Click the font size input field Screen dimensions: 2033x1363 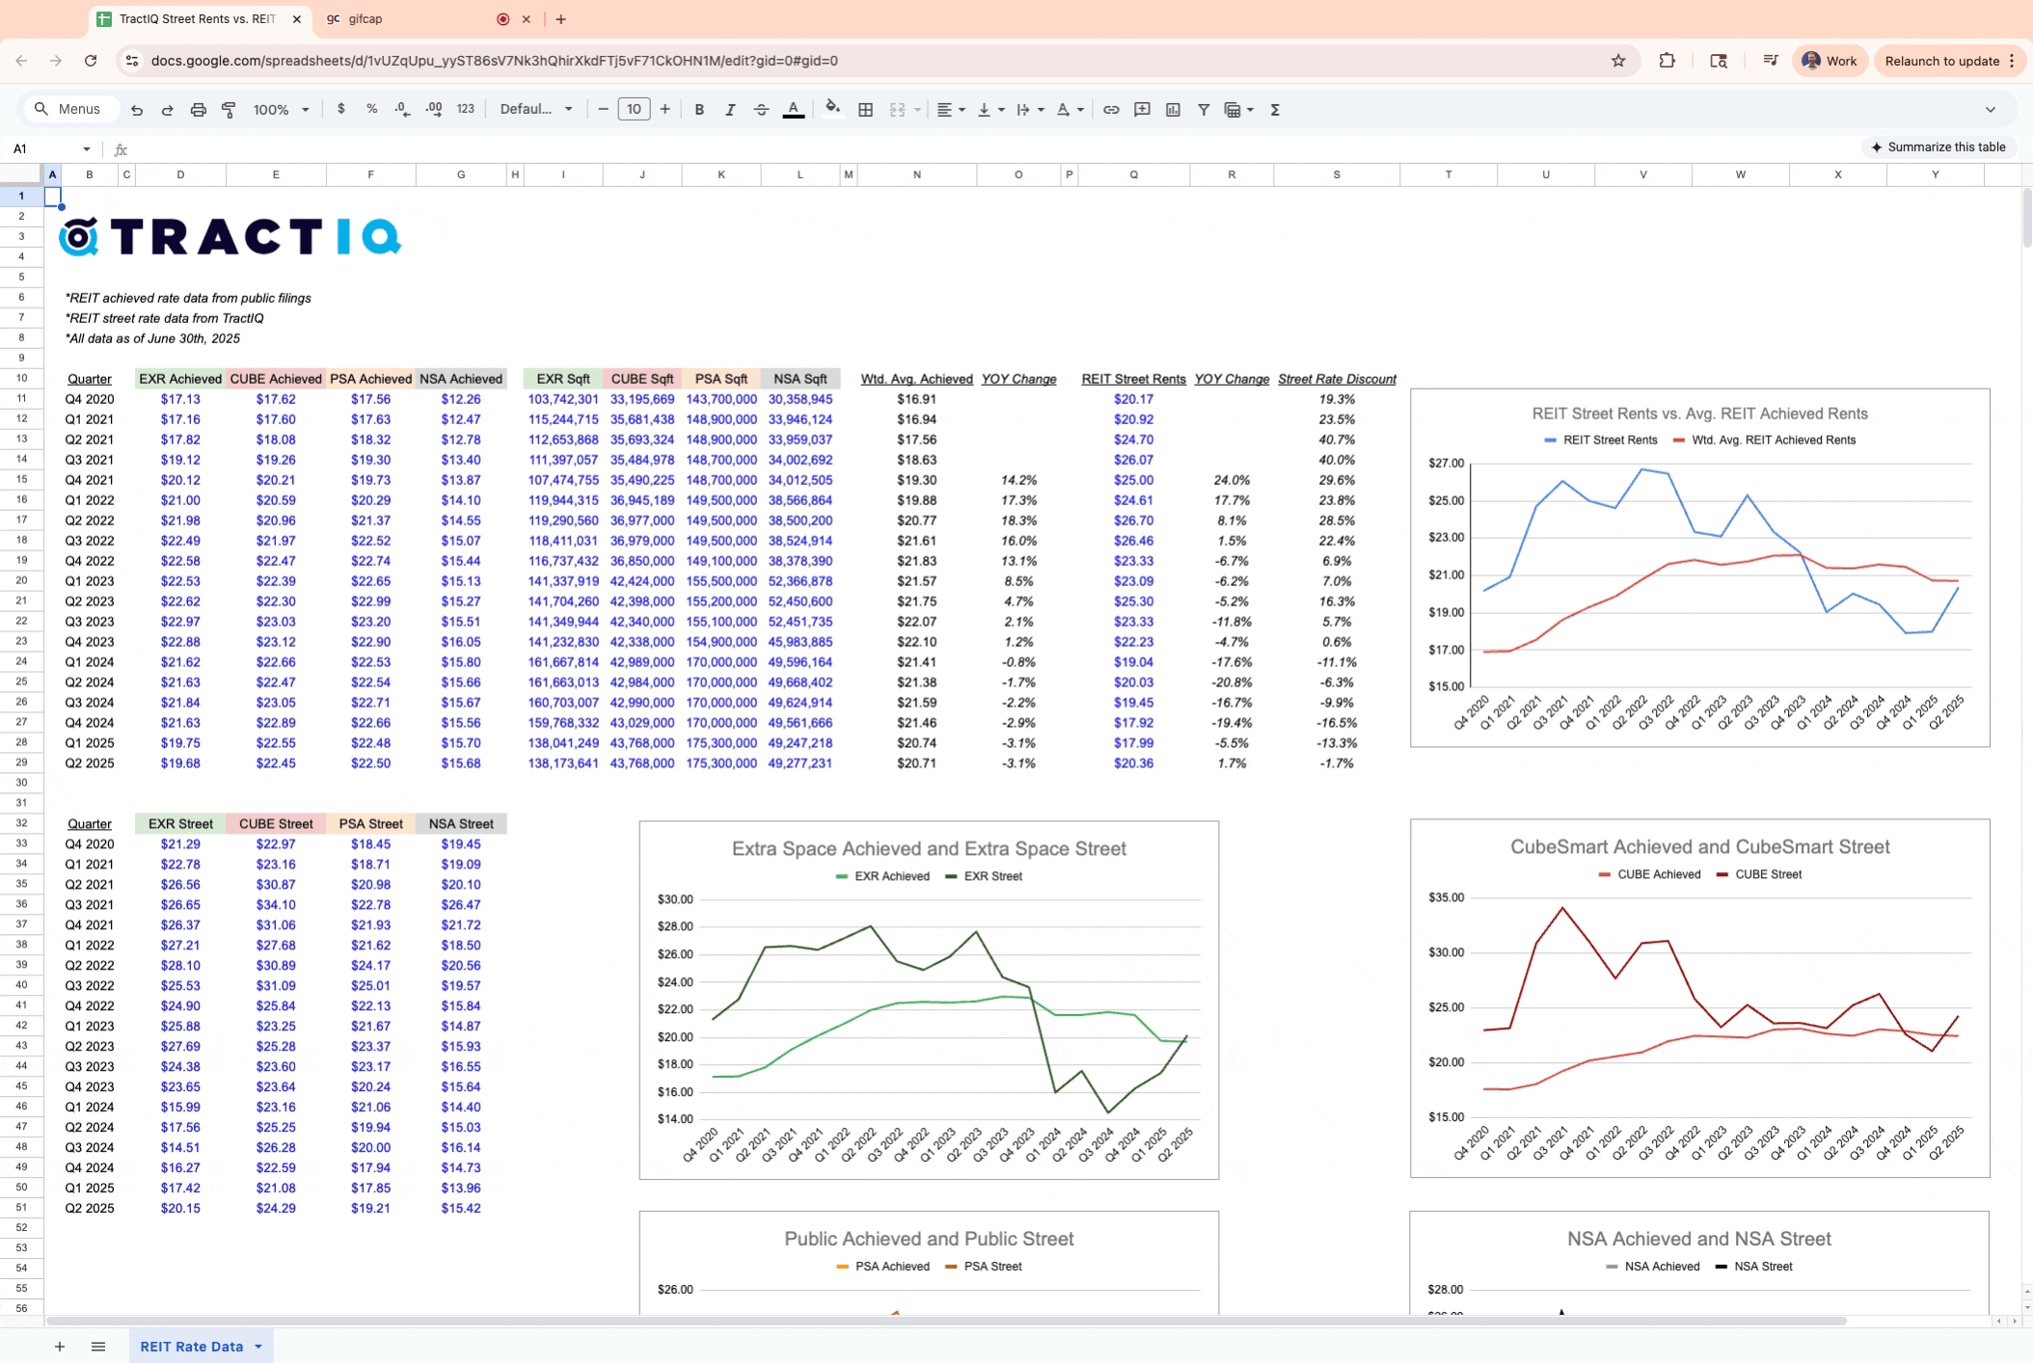(634, 110)
